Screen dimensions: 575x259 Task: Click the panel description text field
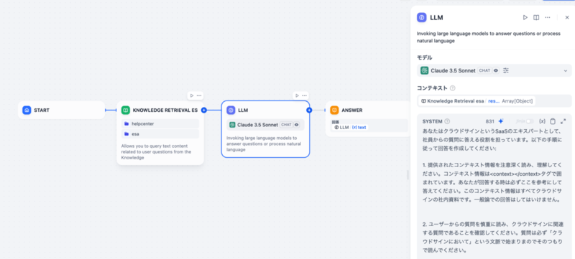(x=489, y=37)
